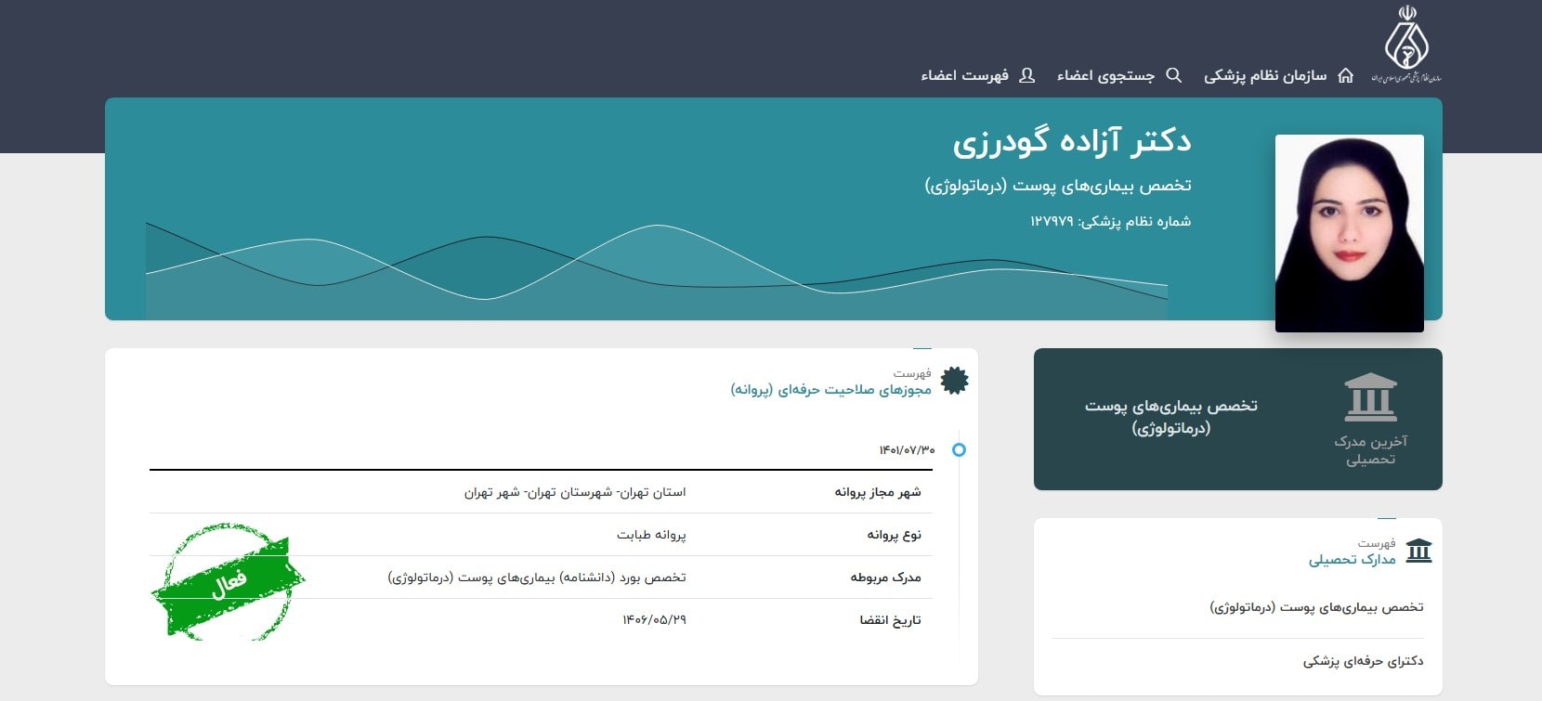The height and width of the screenshot is (701, 1542).
Task: Click the badge icon next to مجوزهای صلاحیت حرفه‌ای
Action: [x=954, y=381]
